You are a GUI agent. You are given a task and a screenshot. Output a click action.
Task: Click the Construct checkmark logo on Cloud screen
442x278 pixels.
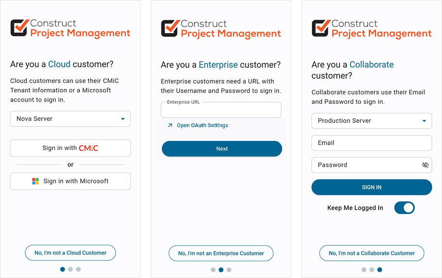[x=20, y=28]
